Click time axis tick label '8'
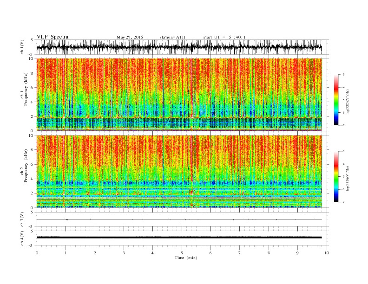Viewport: 368px width, 284px height. point(269,253)
